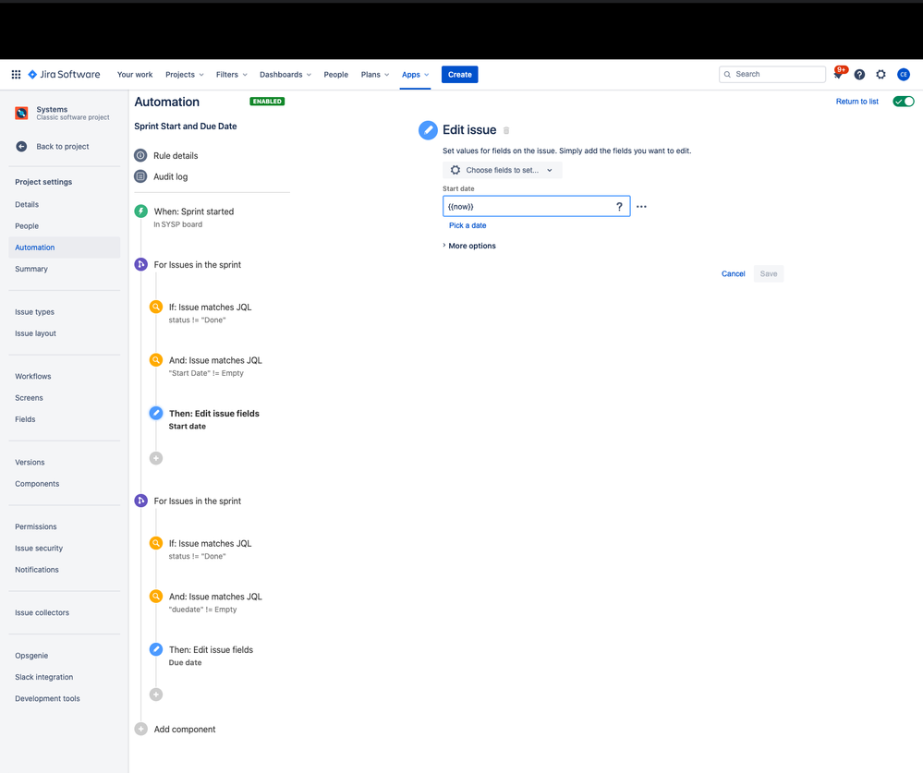
Task: Open the Apps dropdown
Action: [415, 75]
